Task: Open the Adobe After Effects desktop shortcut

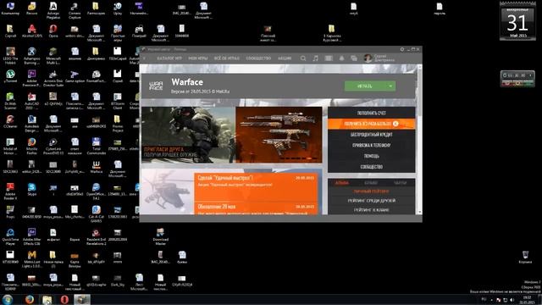Action: point(32,236)
